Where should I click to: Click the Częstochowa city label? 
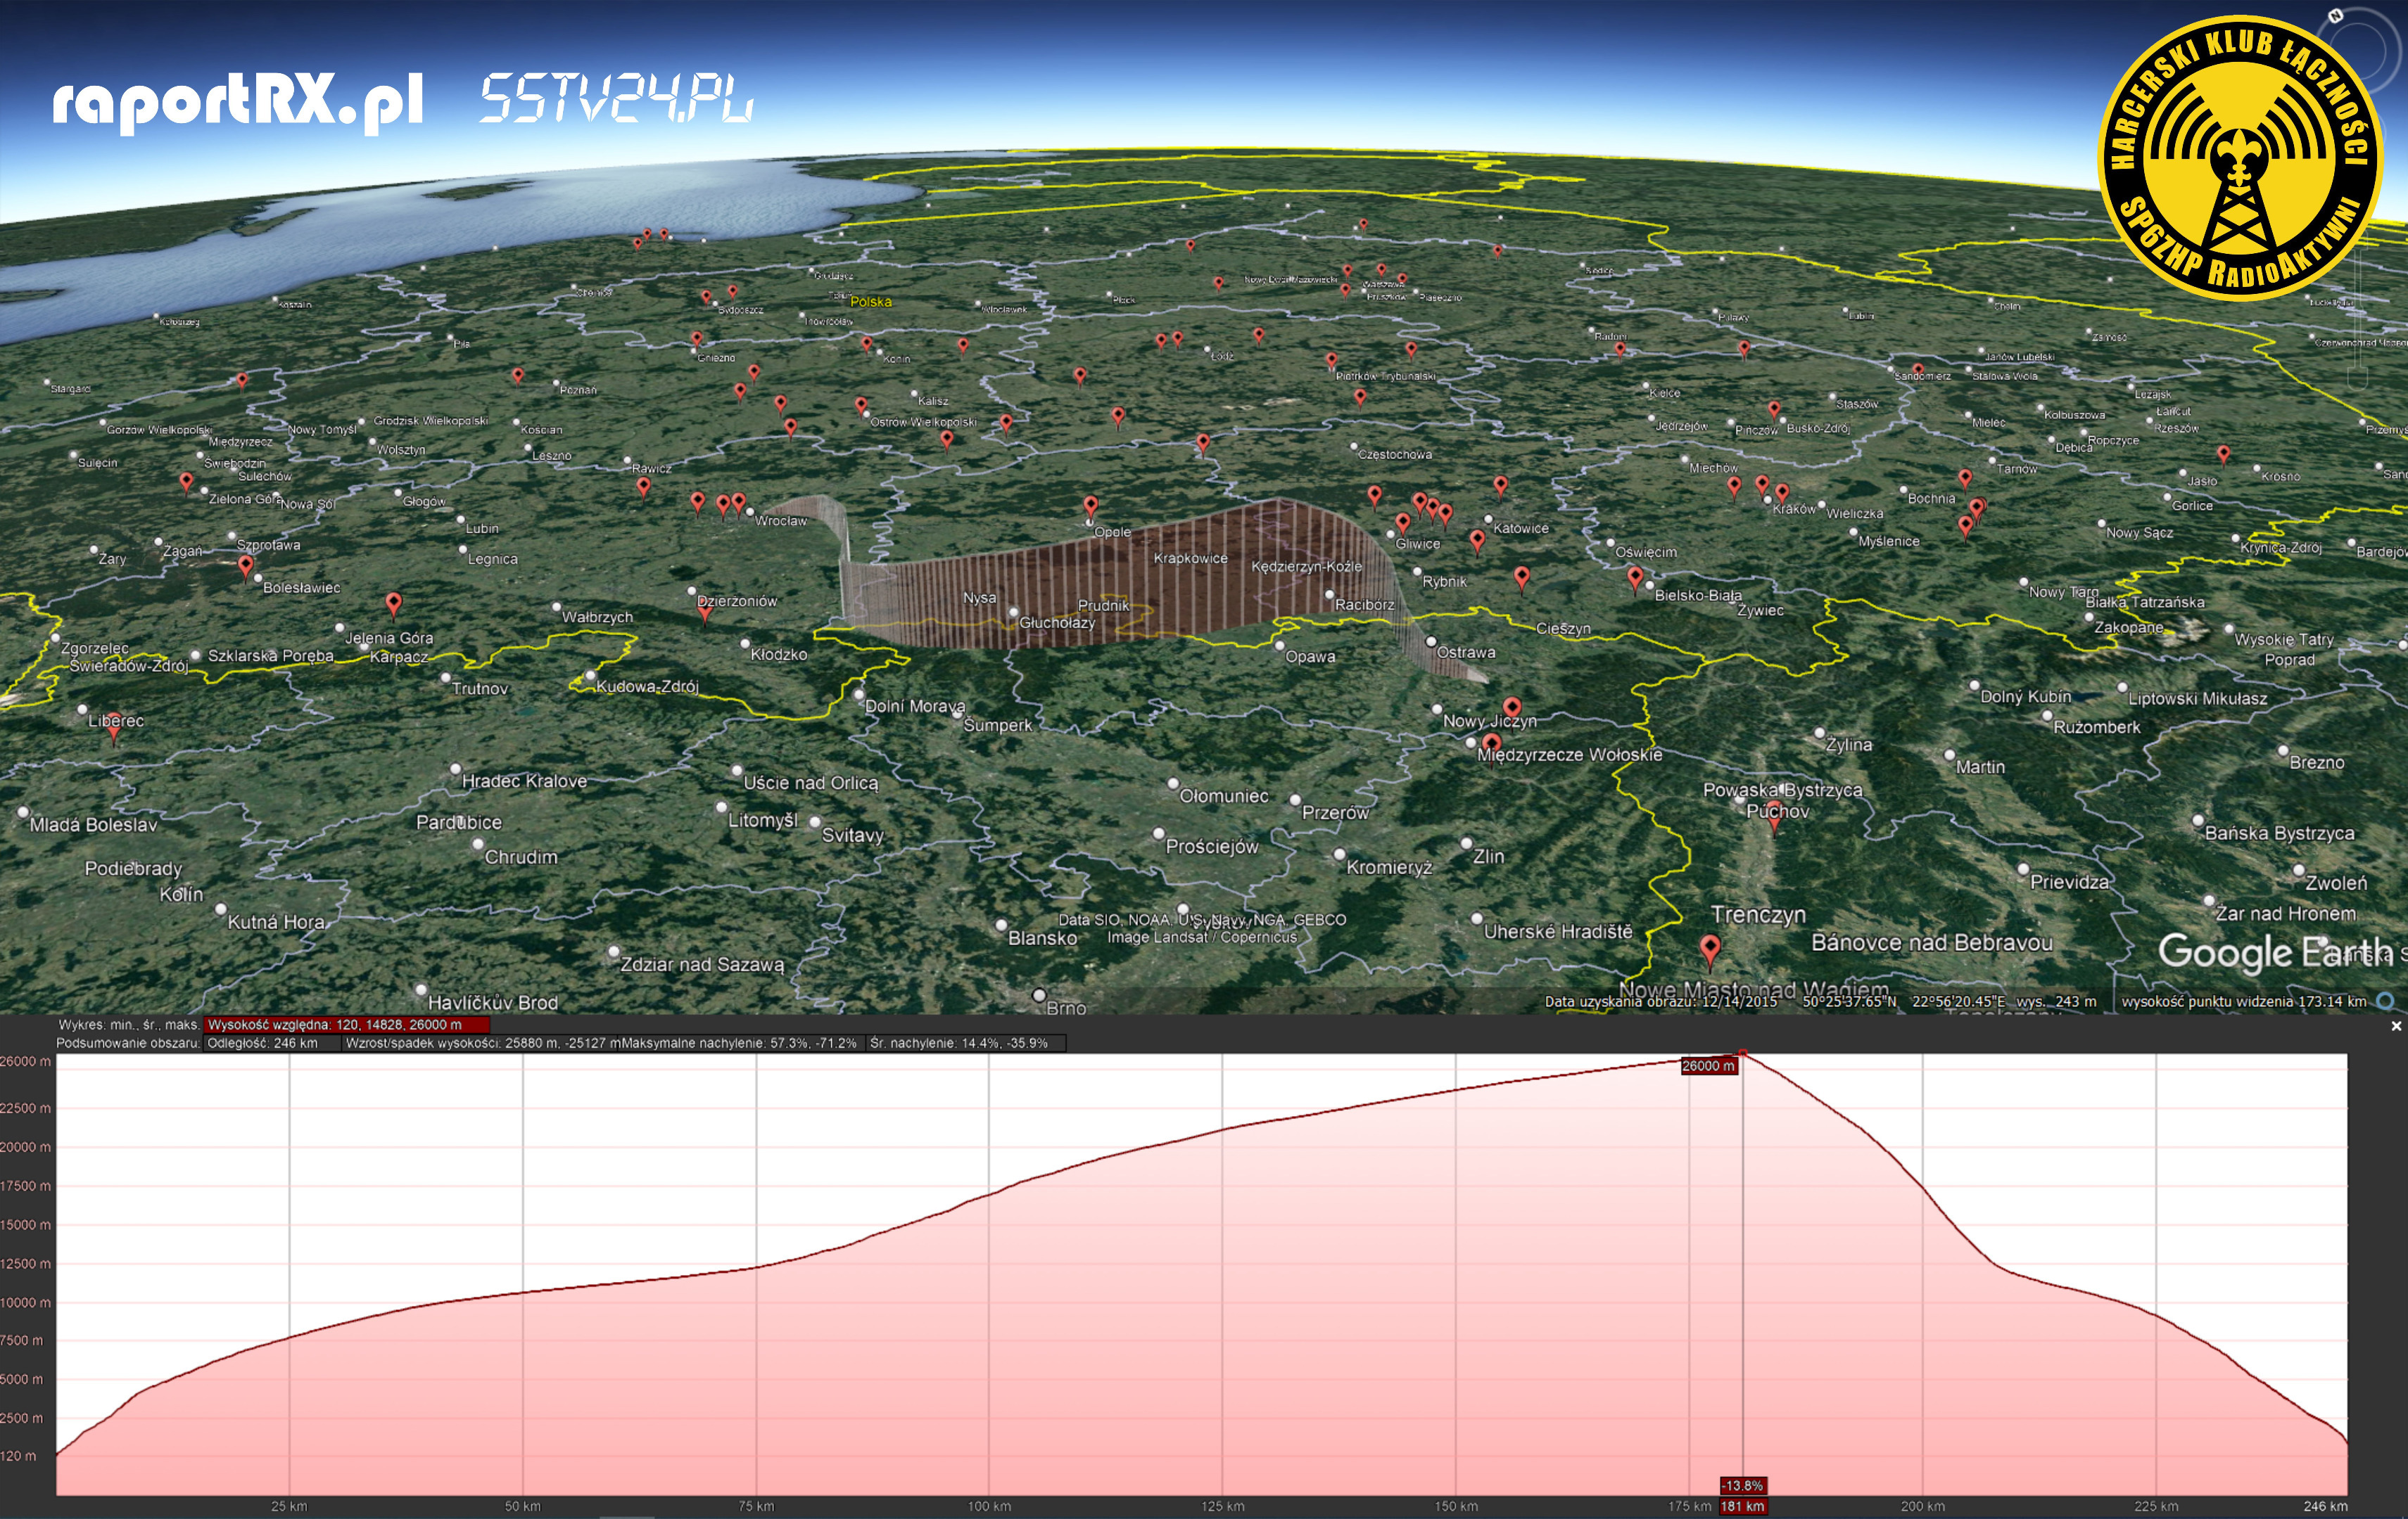[x=1394, y=455]
